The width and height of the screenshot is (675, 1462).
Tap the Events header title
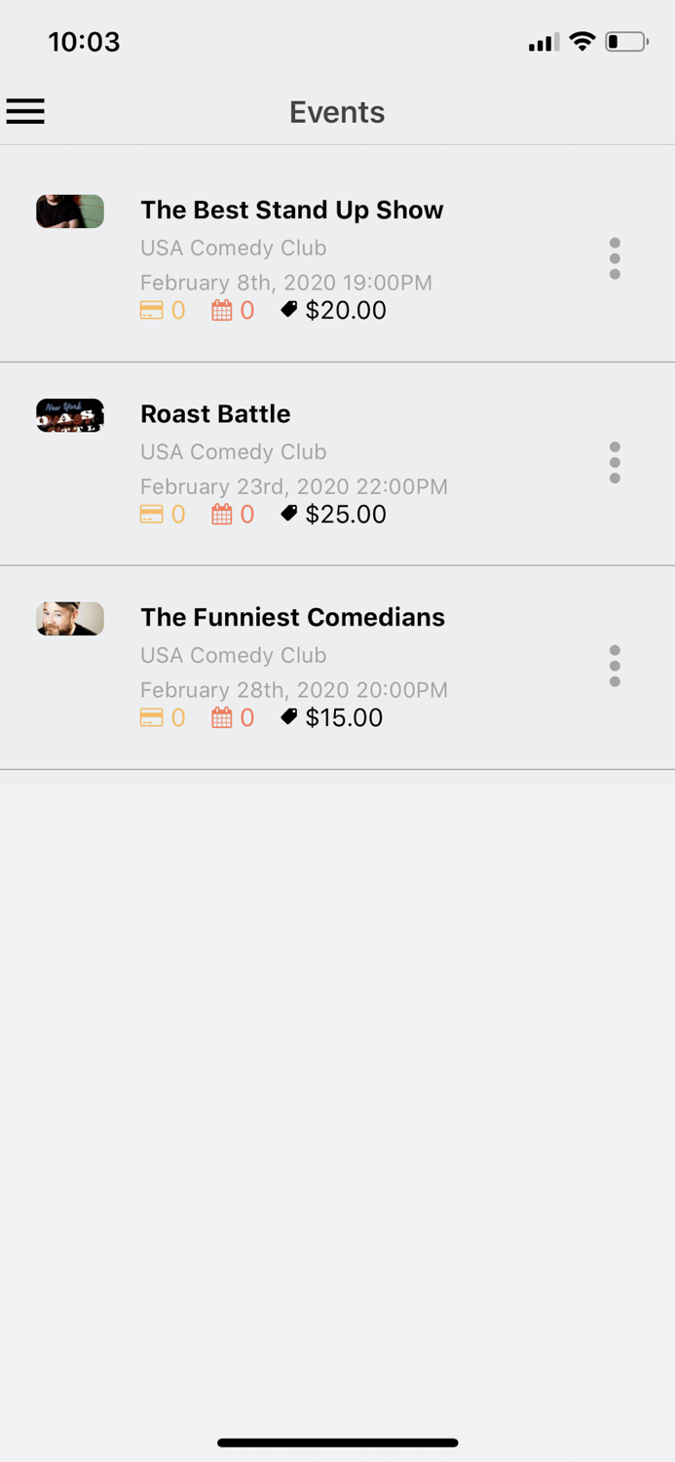[336, 111]
